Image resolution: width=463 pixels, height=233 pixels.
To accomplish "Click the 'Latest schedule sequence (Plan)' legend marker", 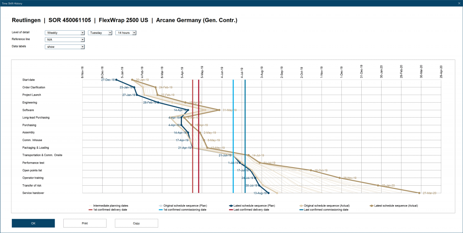I will point(231,206).
